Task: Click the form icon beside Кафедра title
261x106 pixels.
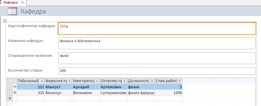Action: click(x=12, y=11)
